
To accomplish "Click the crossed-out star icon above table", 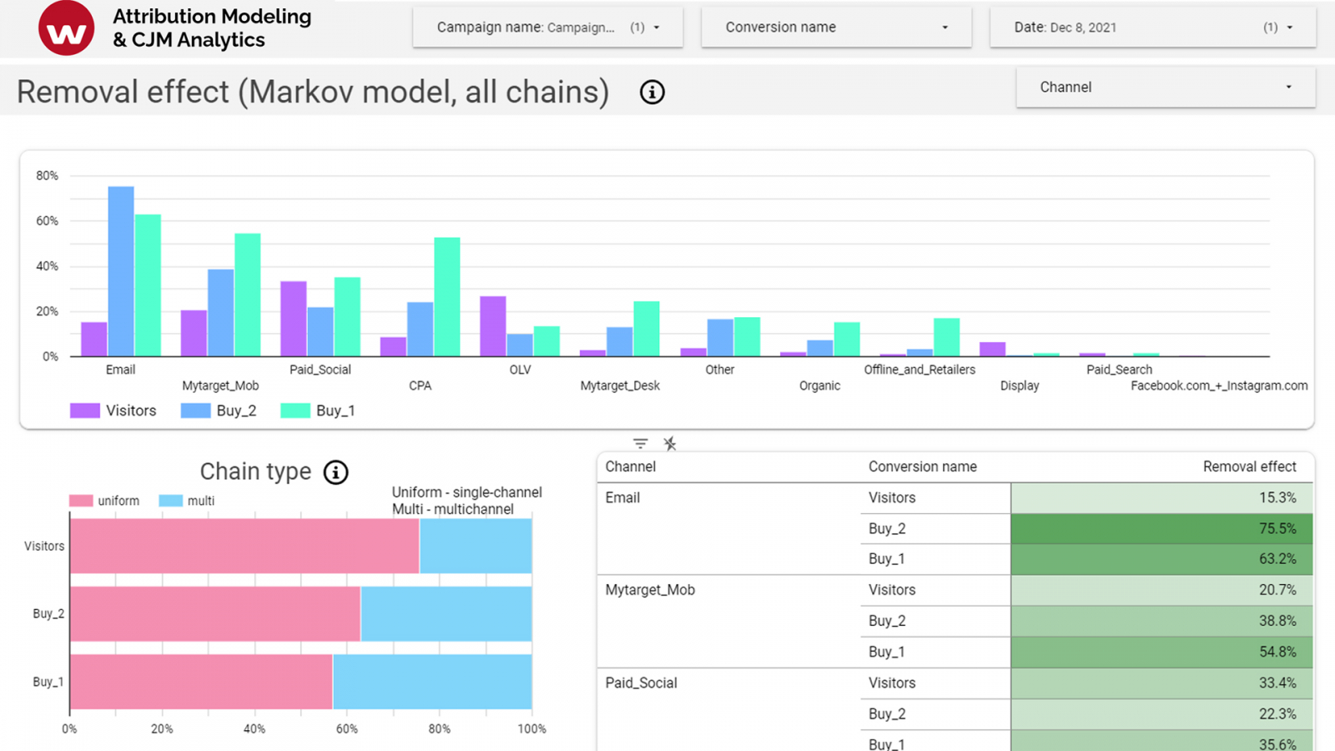I will 669,444.
